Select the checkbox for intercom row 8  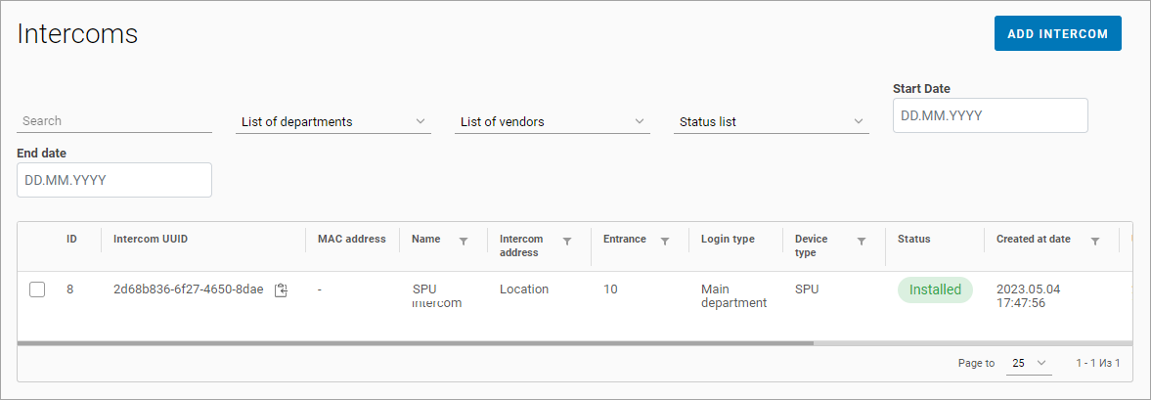(x=37, y=289)
